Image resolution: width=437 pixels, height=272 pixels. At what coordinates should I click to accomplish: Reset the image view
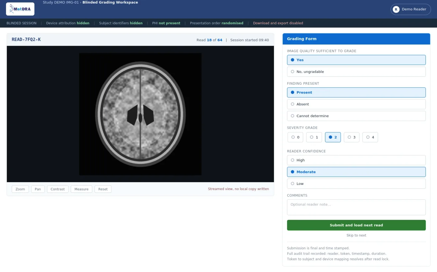103,189
